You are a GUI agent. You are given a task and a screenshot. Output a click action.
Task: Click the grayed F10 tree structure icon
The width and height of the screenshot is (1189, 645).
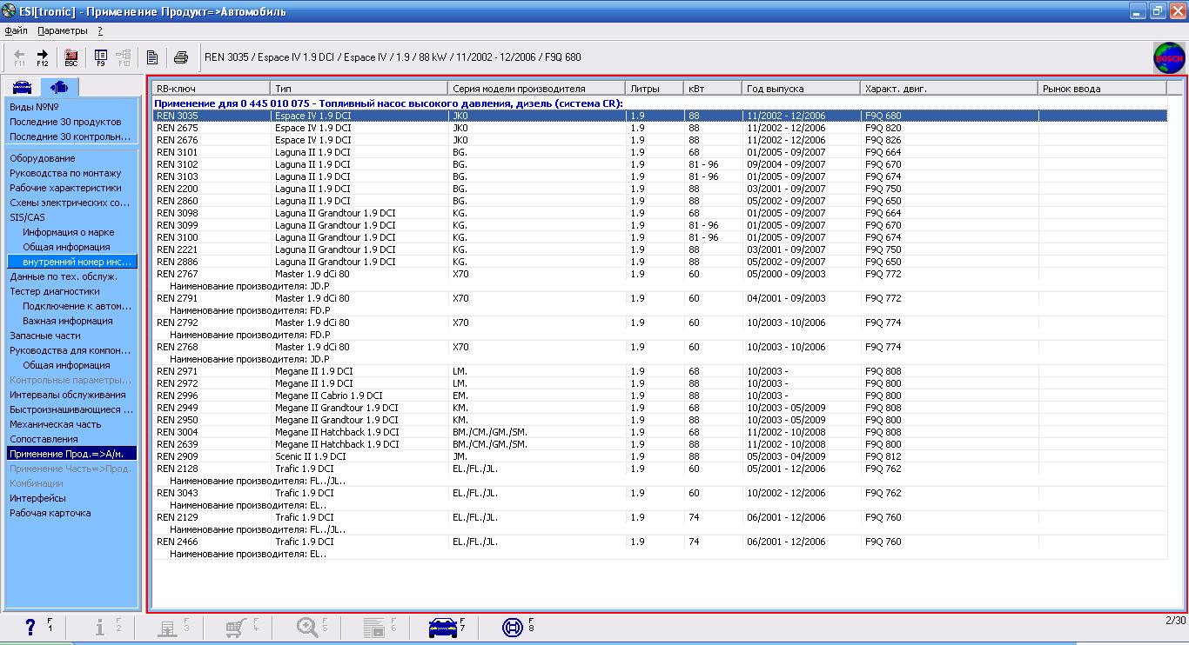(124, 57)
